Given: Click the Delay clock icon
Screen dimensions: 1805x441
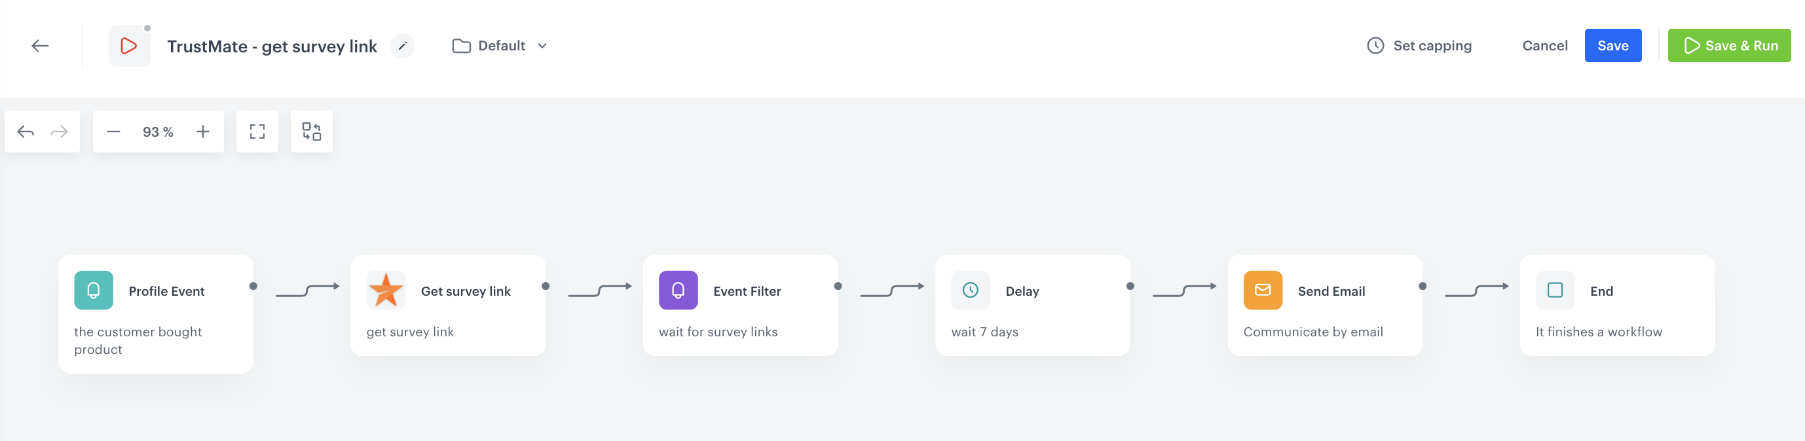Looking at the screenshot, I should [970, 290].
